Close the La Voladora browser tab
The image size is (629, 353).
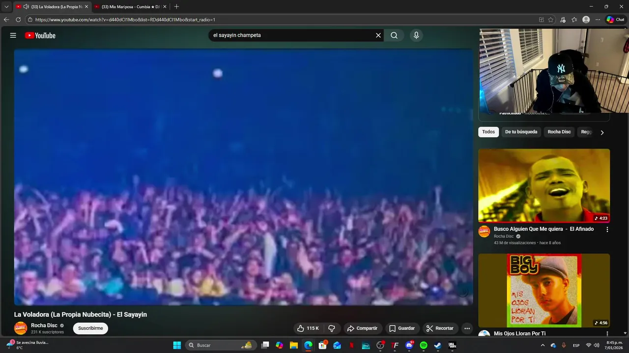[x=86, y=7]
